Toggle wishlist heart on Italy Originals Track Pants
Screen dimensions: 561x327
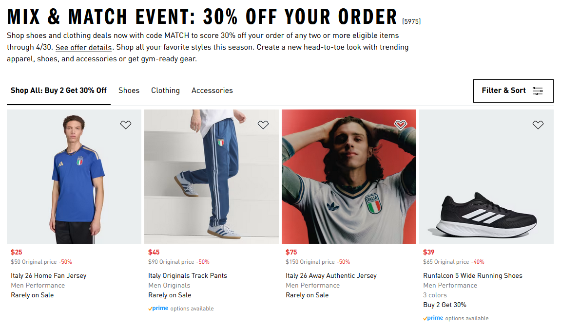tap(263, 125)
